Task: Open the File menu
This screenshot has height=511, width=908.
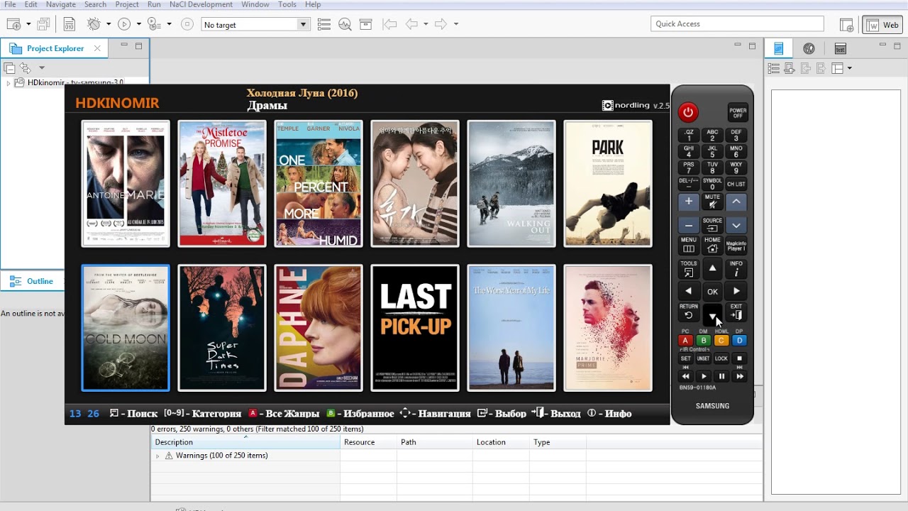Action: (x=10, y=4)
